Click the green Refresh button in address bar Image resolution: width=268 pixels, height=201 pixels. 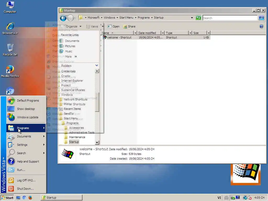click(x=198, y=18)
